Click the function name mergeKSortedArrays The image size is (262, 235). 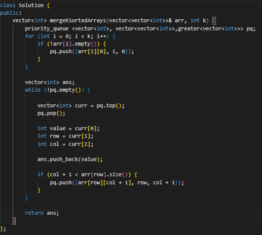78,20
